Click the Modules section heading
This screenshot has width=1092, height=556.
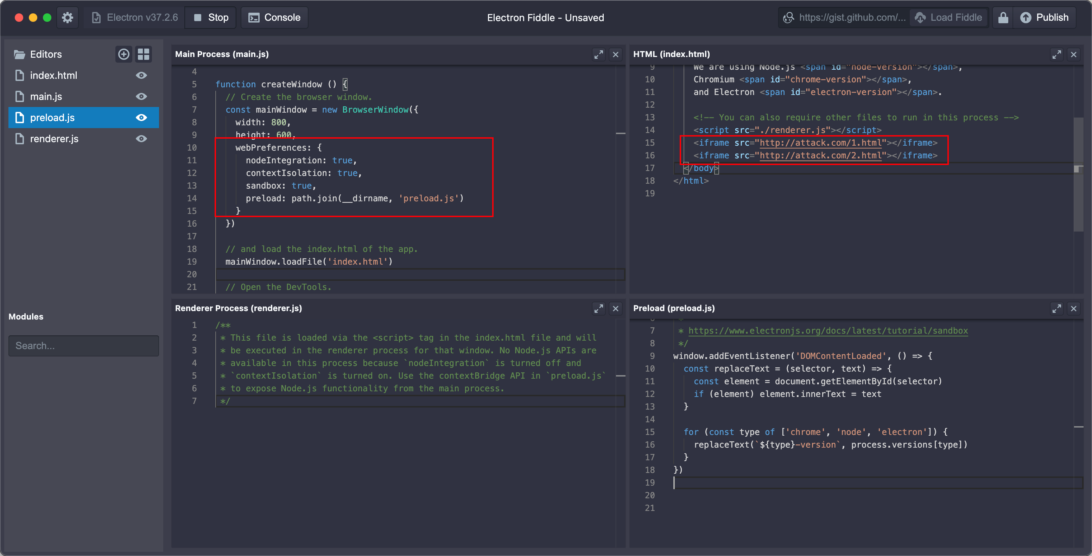tap(26, 316)
